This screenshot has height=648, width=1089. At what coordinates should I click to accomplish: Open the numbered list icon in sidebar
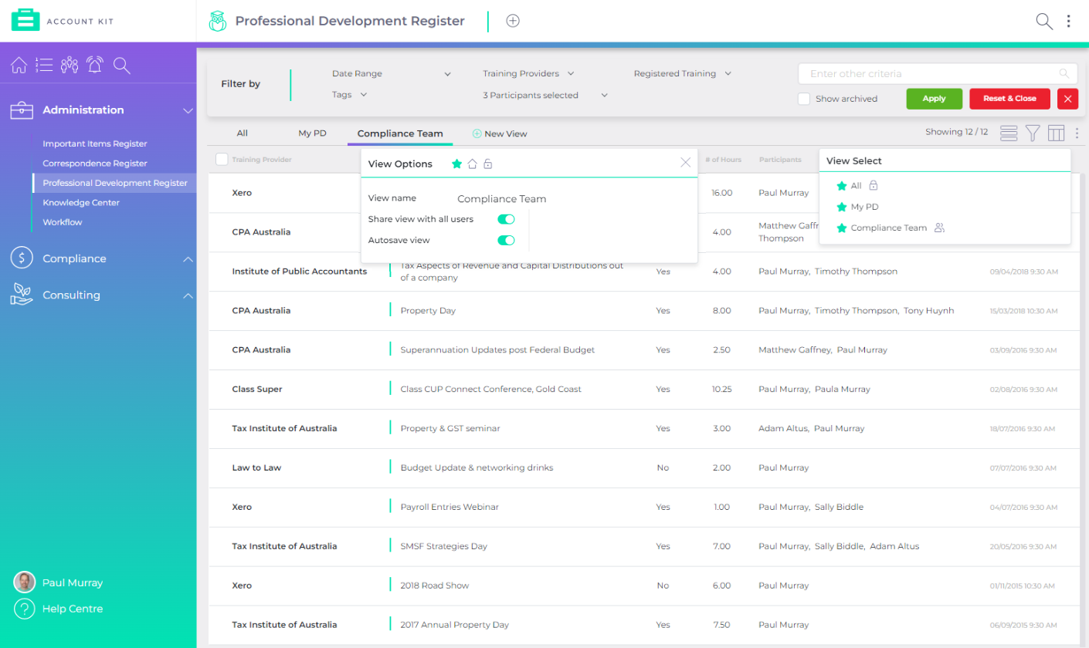(44, 65)
